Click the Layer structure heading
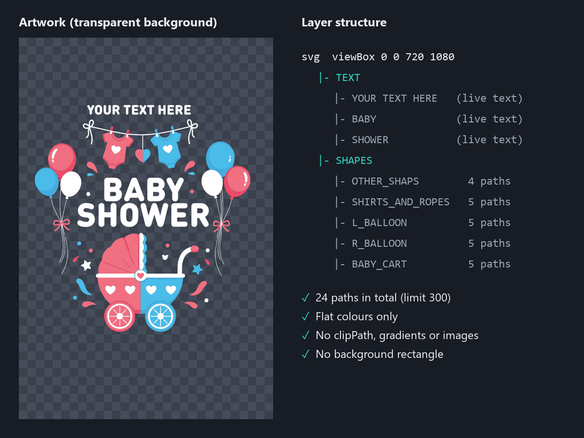This screenshot has height=438, width=584. [x=344, y=23]
